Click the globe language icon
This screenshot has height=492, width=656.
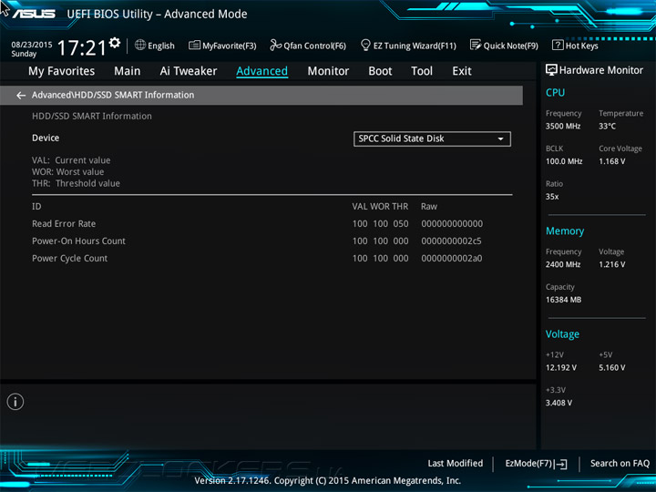(x=140, y=46)
